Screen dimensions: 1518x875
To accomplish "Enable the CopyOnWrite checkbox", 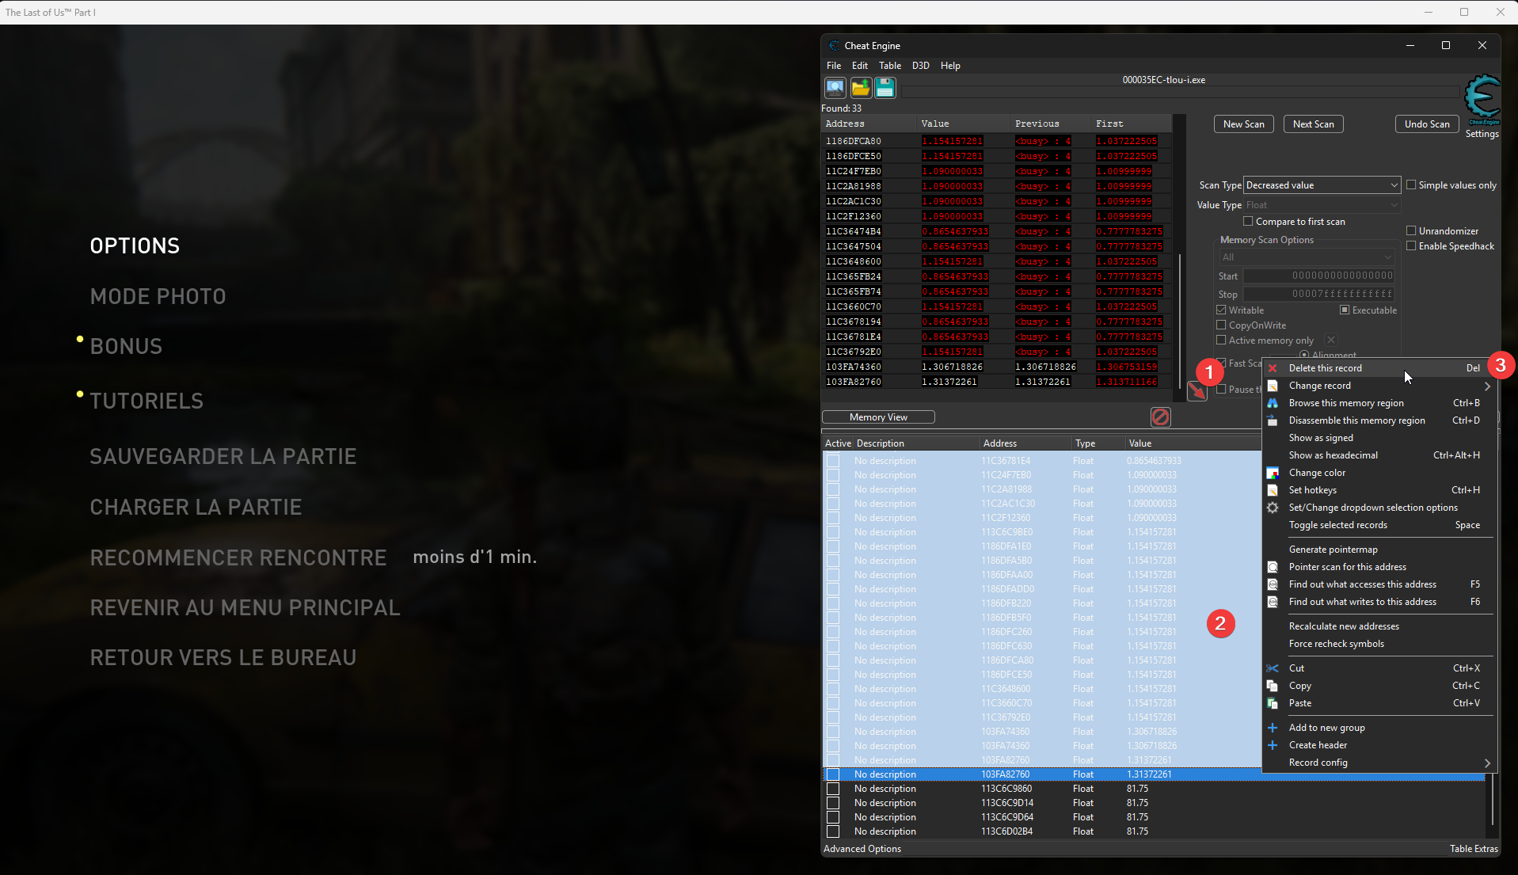I will [x=1221, y=325].
